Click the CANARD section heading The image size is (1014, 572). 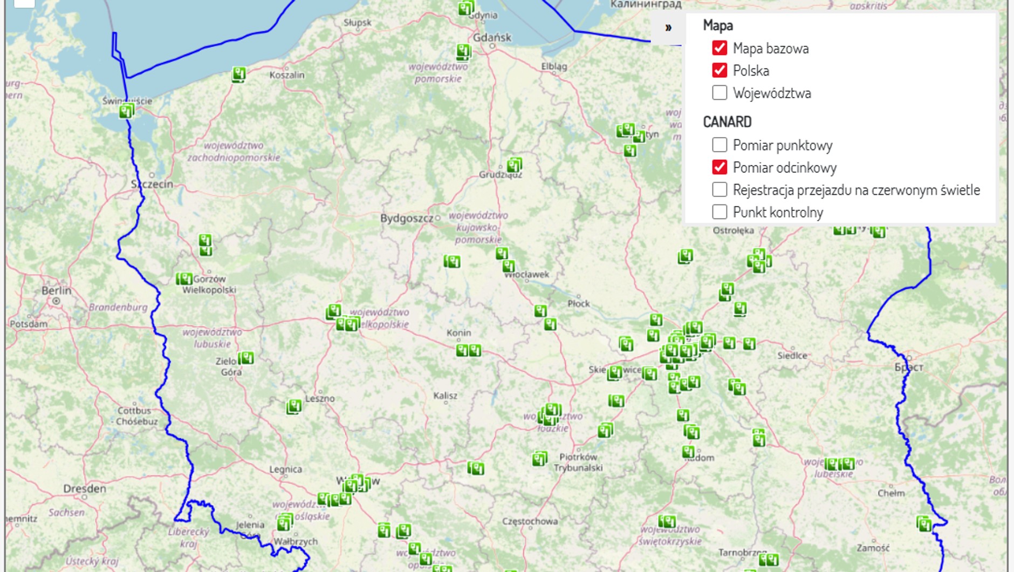727,122
